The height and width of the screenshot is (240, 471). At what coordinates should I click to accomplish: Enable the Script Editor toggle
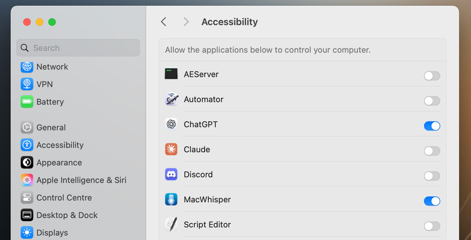pos(432,226)
